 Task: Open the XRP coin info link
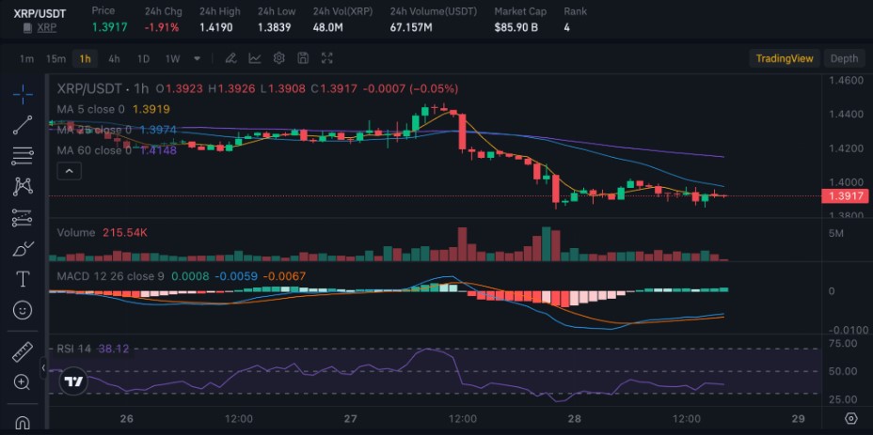[x=47, y=27]
